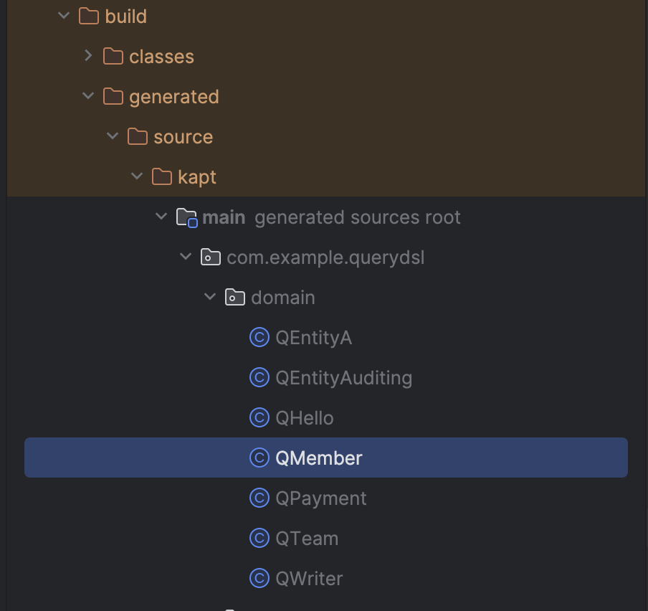Click the domain package icon
This screenshot has height=611, width=648.
[x=234, y=297]
